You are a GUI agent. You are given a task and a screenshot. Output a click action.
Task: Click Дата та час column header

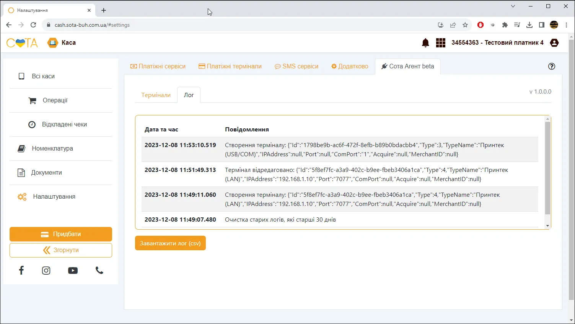coord(161,130)
